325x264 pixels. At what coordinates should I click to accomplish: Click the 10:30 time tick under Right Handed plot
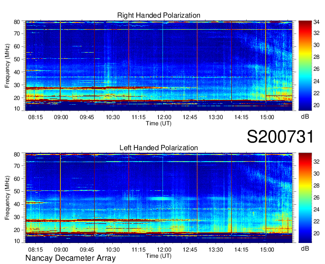(x=113, y=117)
